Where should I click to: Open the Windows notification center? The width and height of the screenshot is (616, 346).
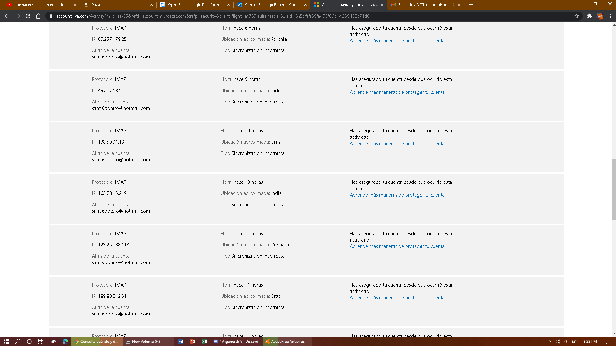pyautogui.click(x=607, y=342)
